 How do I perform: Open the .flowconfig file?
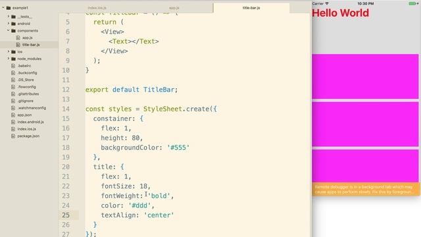26,87
